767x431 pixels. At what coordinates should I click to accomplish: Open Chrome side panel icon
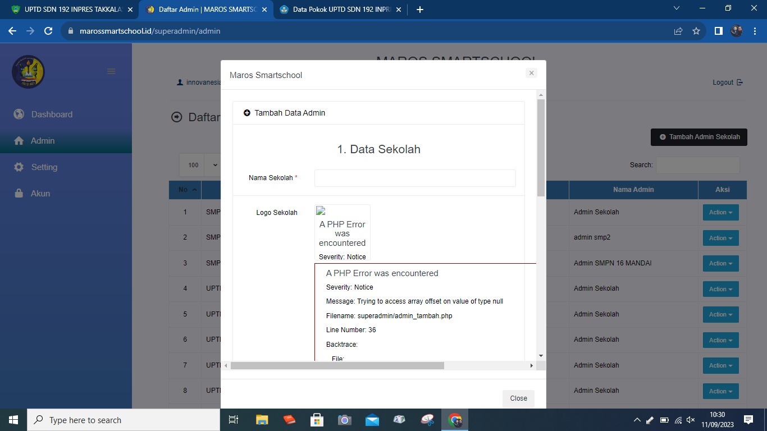(718, 31)
